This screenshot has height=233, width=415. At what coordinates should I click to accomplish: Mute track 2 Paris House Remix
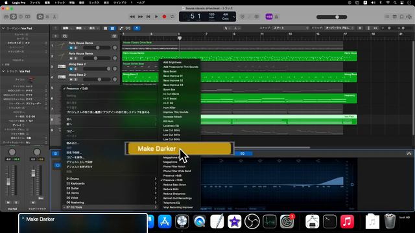71,58
